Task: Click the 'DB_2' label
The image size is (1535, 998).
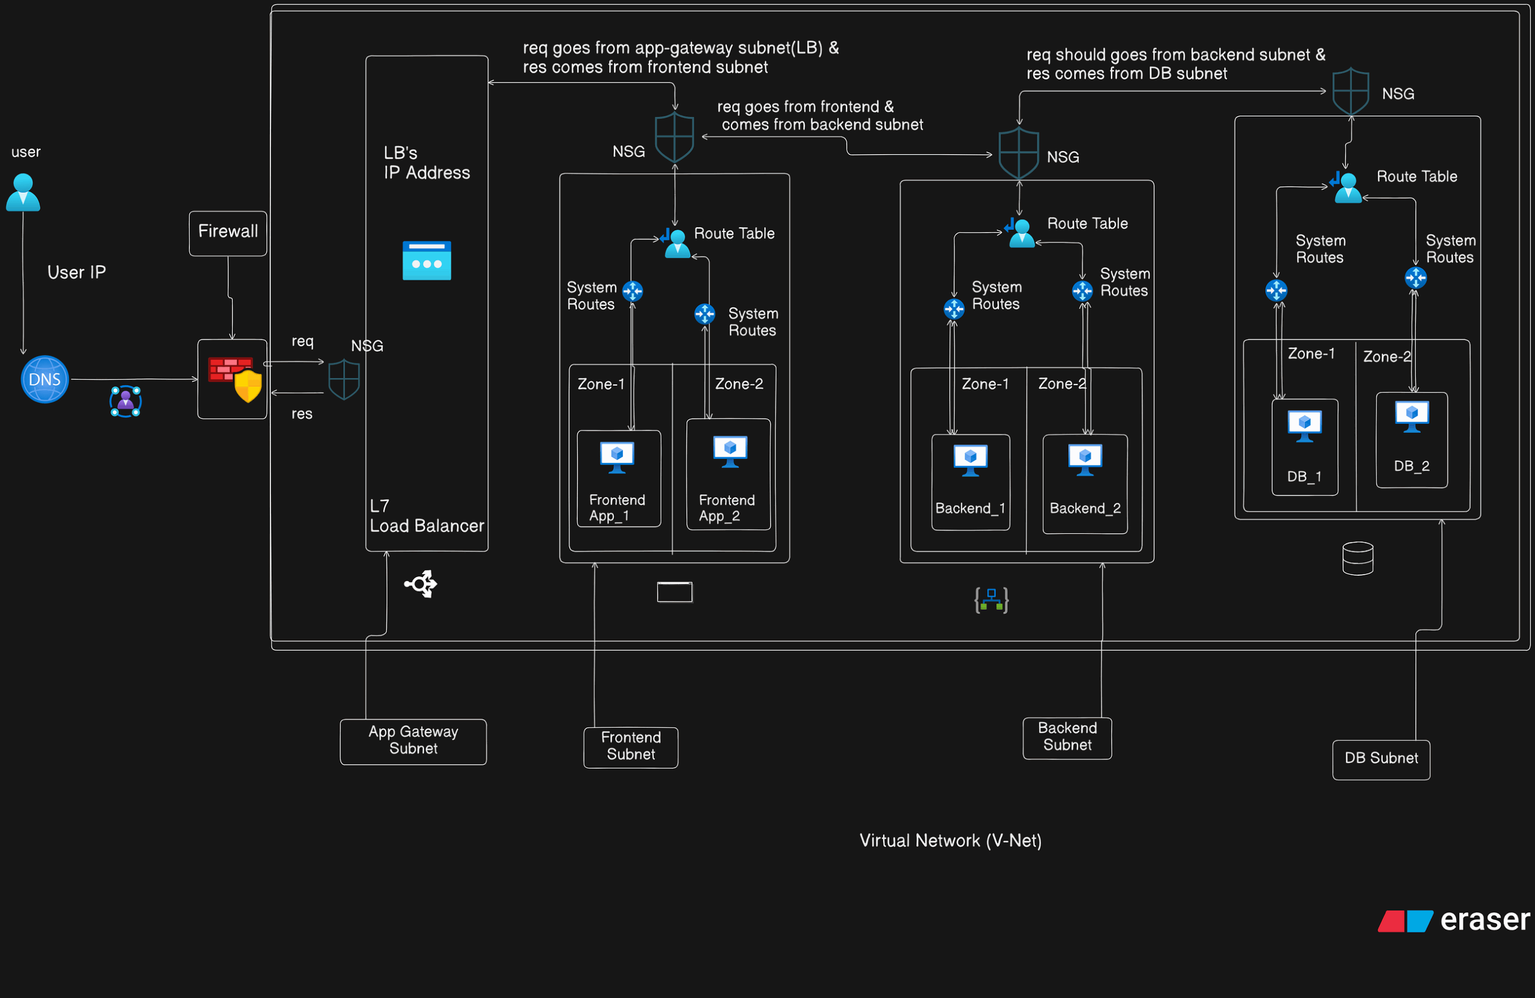Action: point(1412,466)
